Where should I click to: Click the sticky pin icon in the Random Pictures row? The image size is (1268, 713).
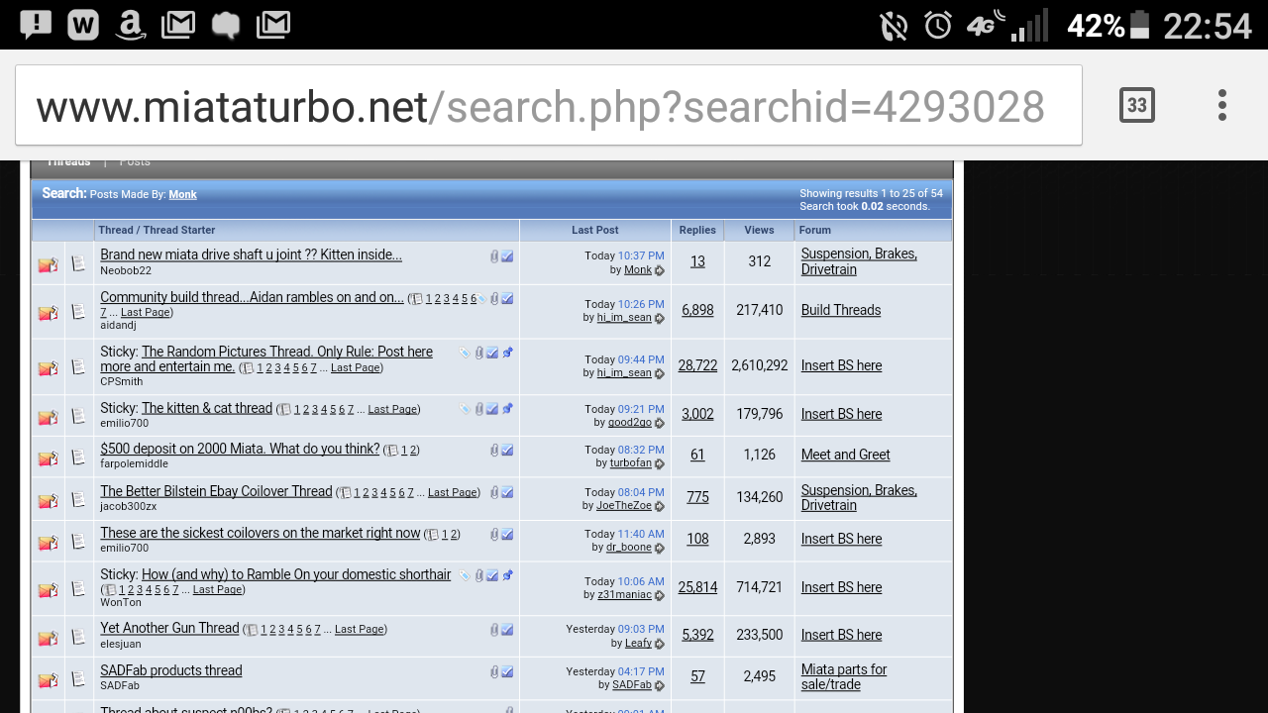[507, 353]
